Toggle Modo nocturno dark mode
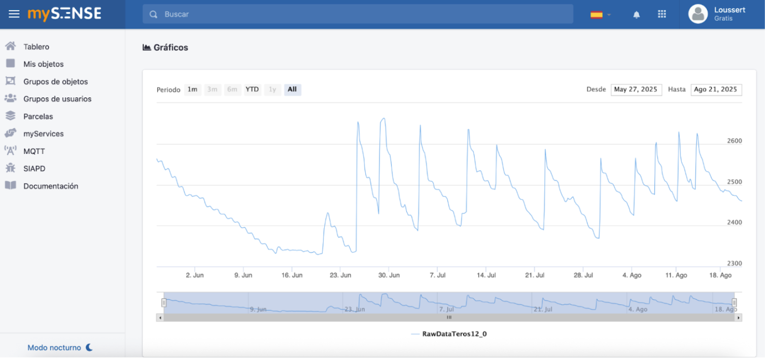 coord(60,348)
